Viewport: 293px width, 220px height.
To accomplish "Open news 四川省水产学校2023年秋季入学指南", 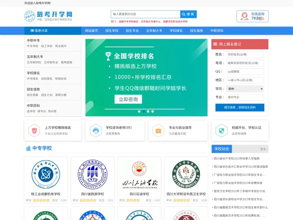I will coord(236,158).
